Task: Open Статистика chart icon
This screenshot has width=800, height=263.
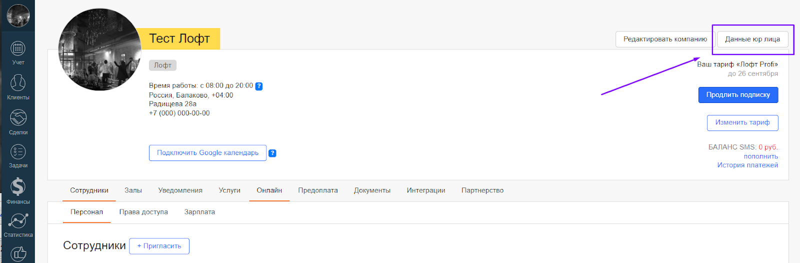Action: (18, 220)
